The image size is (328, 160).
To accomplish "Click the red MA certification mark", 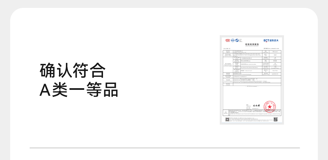I will (x=228, y=40).
